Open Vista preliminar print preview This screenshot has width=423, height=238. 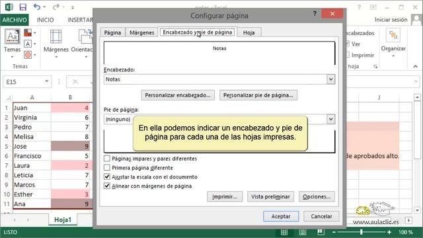click(270, 197)
